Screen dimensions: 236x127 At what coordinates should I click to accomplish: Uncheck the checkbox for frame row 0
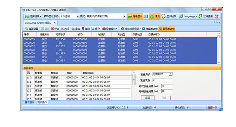[28, 77]
